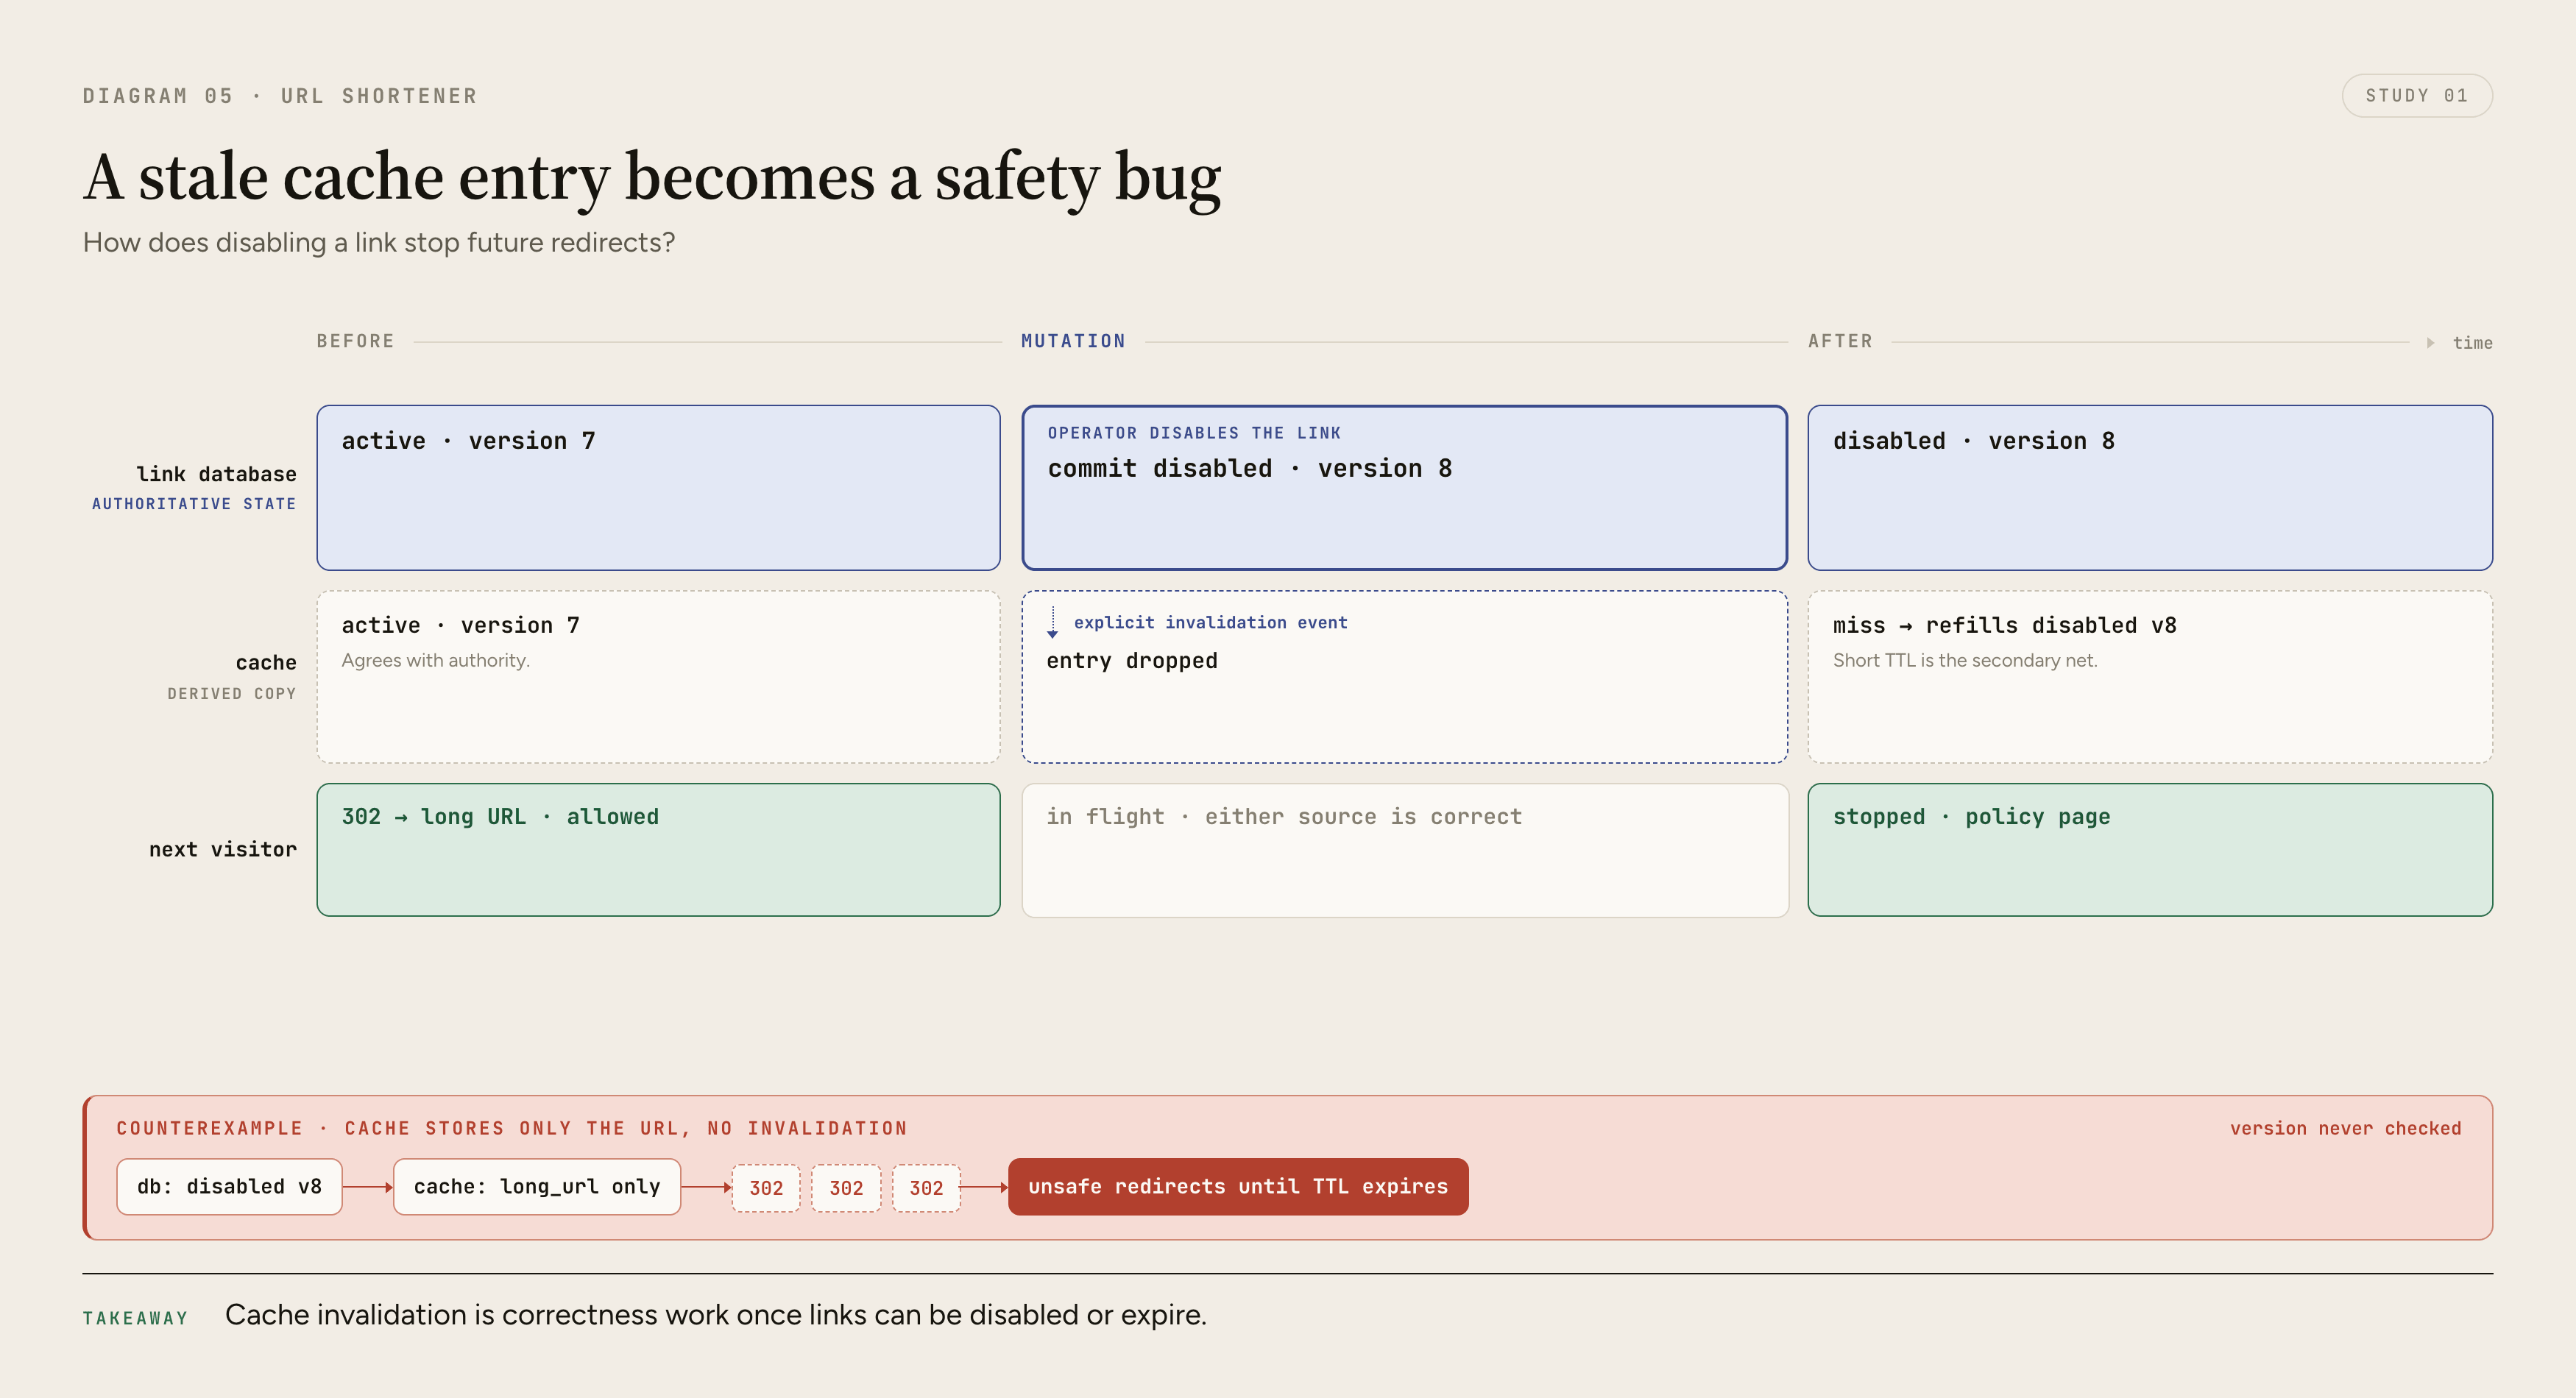Click the 'DERIVED COPY' sublabel
This screenshot has height=1398, width=2576.
tap(232, 693)
